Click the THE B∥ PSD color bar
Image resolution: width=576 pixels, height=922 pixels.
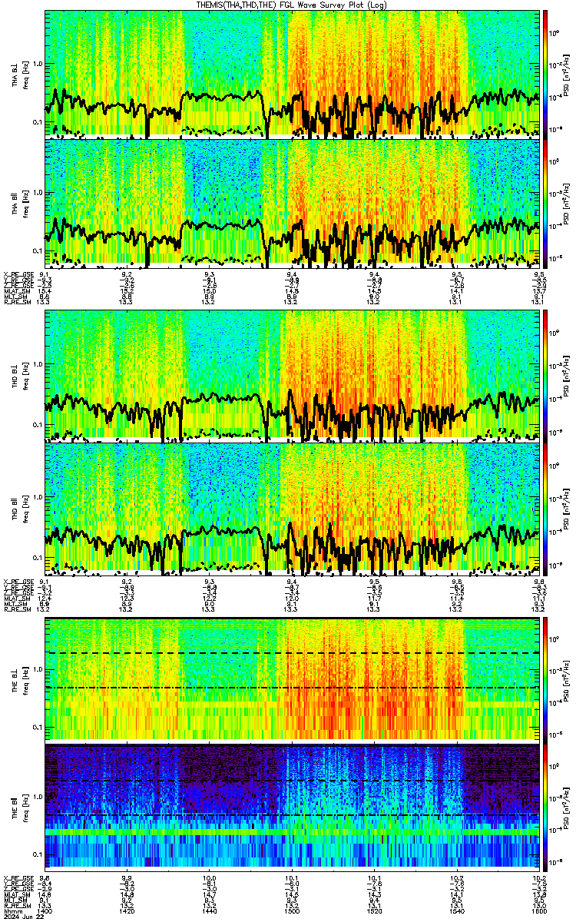pyautogui.click(x=545, y=807)
